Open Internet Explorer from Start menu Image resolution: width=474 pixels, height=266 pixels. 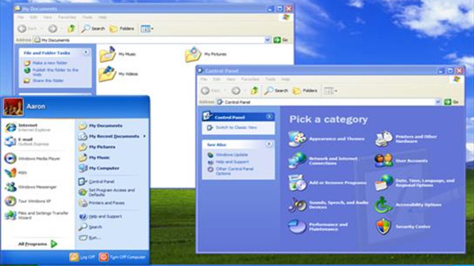tap(27, 128)
